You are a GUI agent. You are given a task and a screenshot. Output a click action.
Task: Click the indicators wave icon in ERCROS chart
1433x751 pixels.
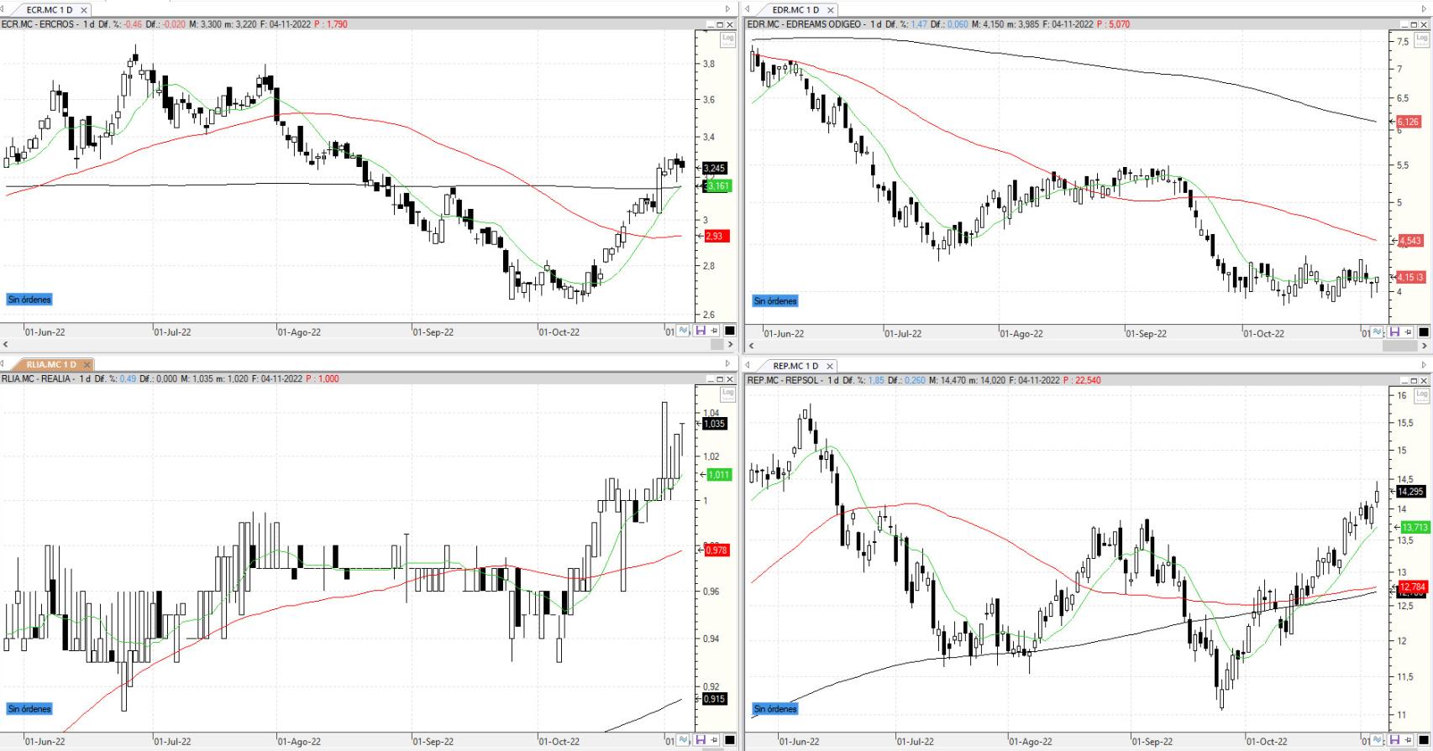pyautogui.click(x=684, y=331)
